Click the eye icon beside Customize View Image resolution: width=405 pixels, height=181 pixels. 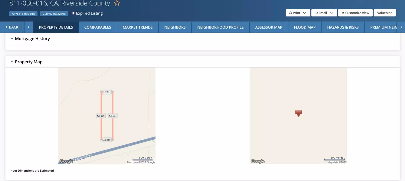pyautogui.click(x=343, y=12)
